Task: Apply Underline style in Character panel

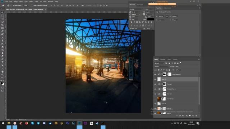Action: pos(148,22)
